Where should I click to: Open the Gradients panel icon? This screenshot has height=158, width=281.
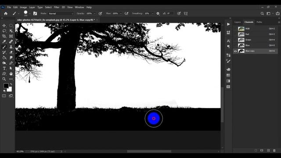[x=228, y=81]
